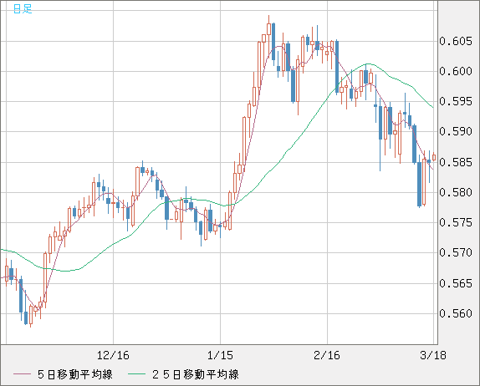Click the 5日移動平均線 legend text

pos(75,374)
